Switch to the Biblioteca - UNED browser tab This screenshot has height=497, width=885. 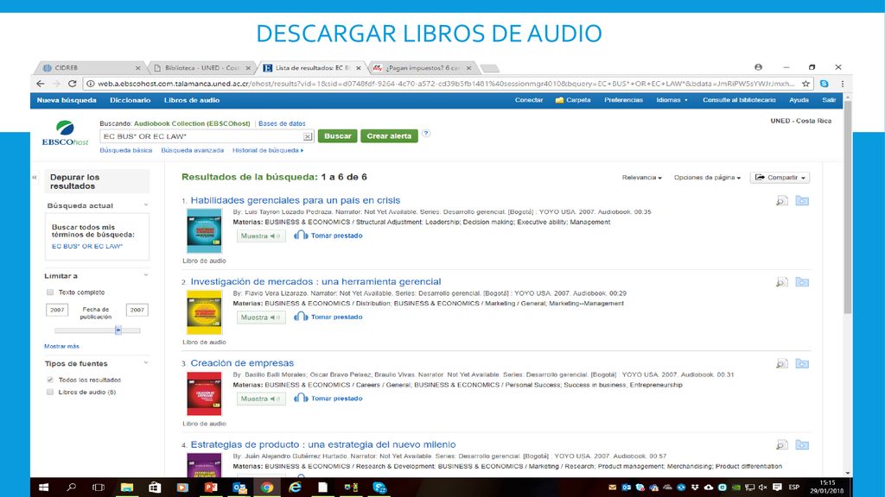[x=201, y=67]
